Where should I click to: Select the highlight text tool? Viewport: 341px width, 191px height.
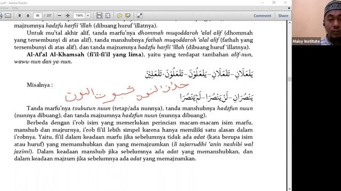coord(128,15)
